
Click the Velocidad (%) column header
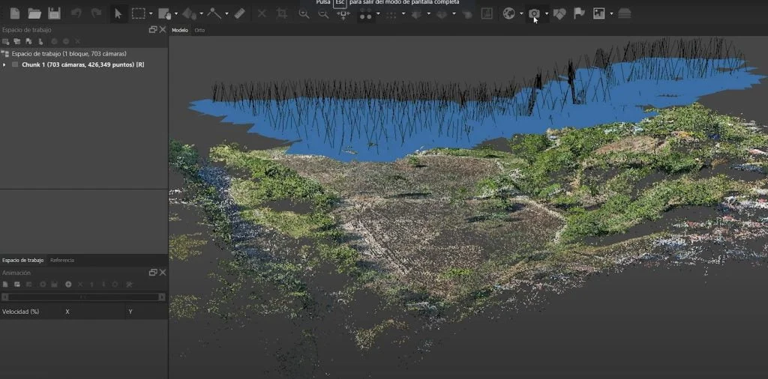point(21,312)
